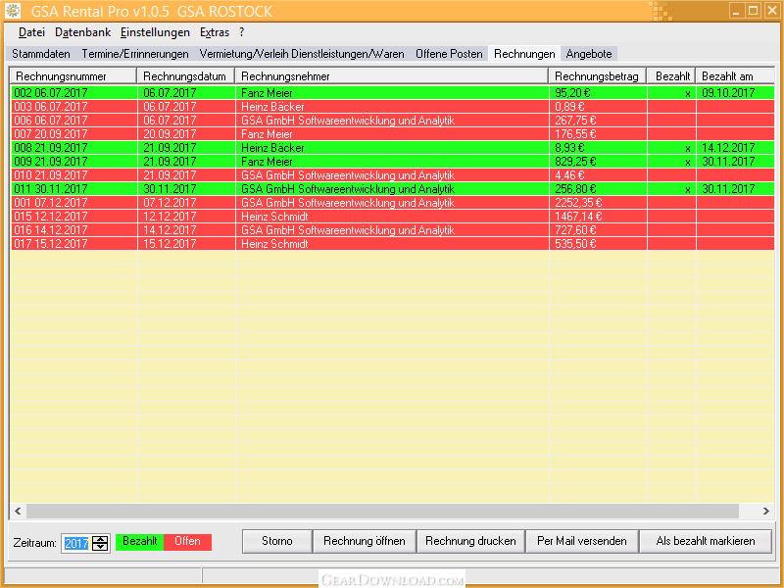Click the Zeitraum year field showing 2017
784x588 pixels.
[76, 544]
